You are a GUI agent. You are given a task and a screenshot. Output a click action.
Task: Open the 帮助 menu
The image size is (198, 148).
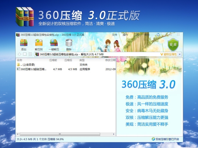pos(147,35)
